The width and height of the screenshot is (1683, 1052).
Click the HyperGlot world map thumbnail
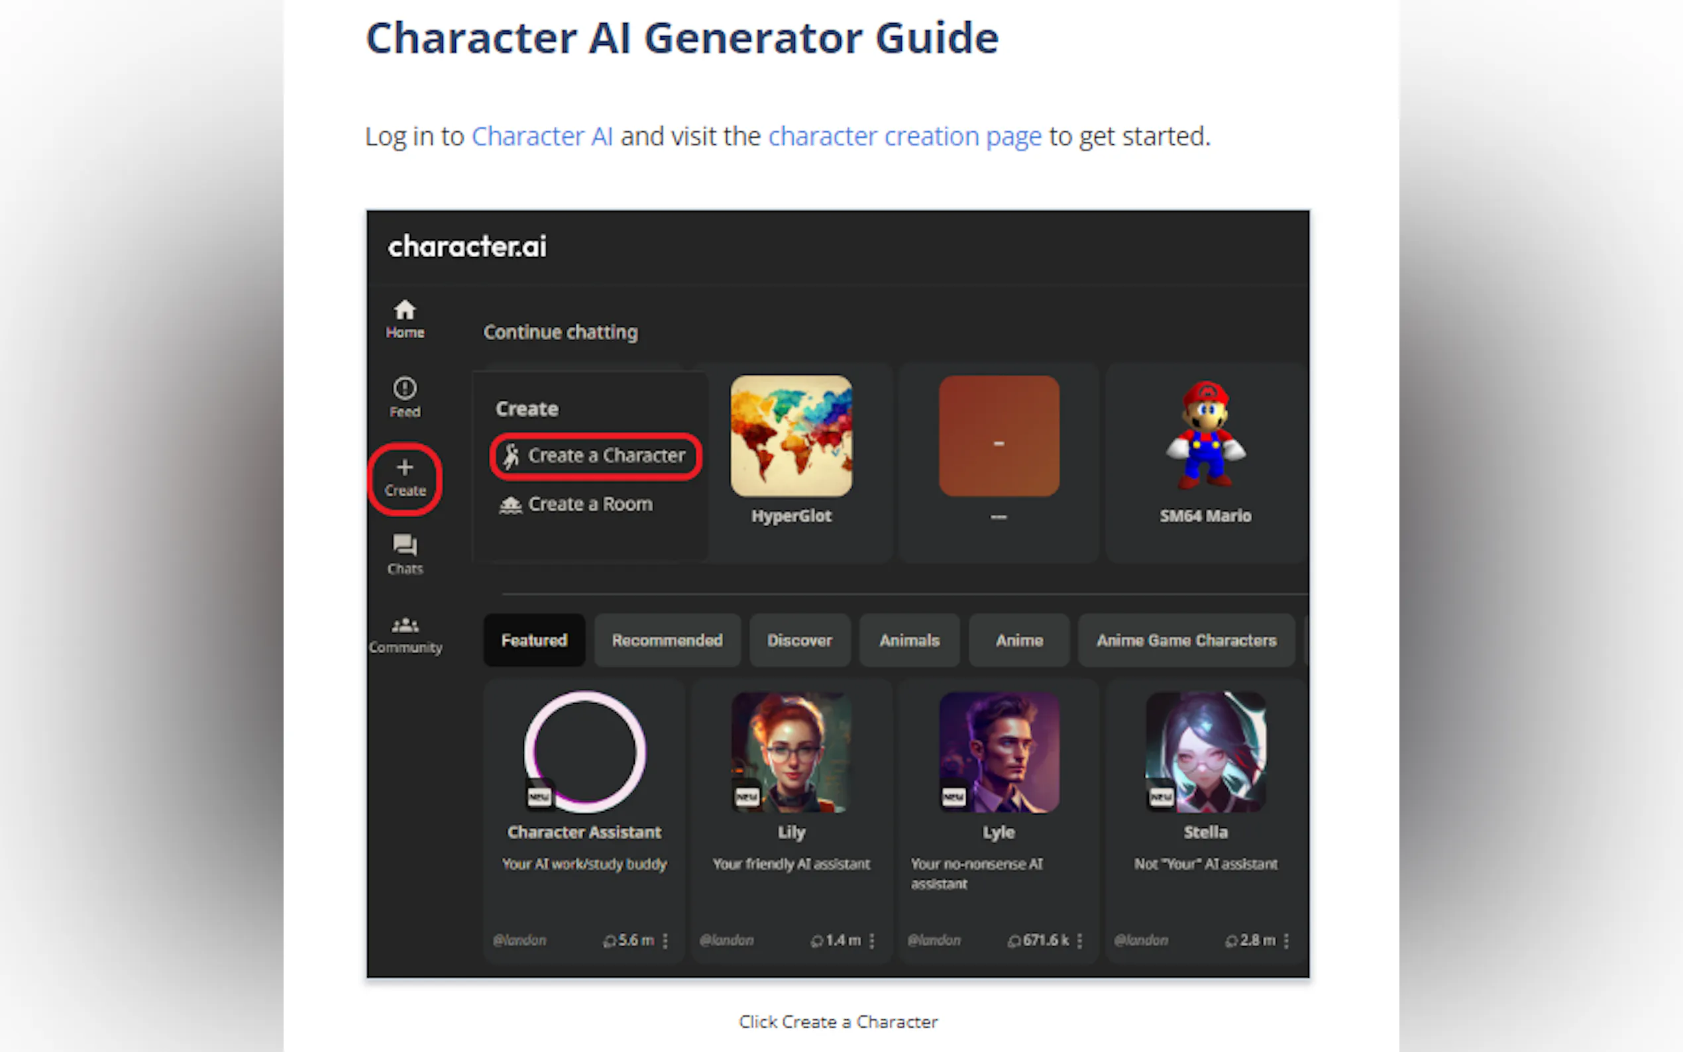click(x=791, y=437)
